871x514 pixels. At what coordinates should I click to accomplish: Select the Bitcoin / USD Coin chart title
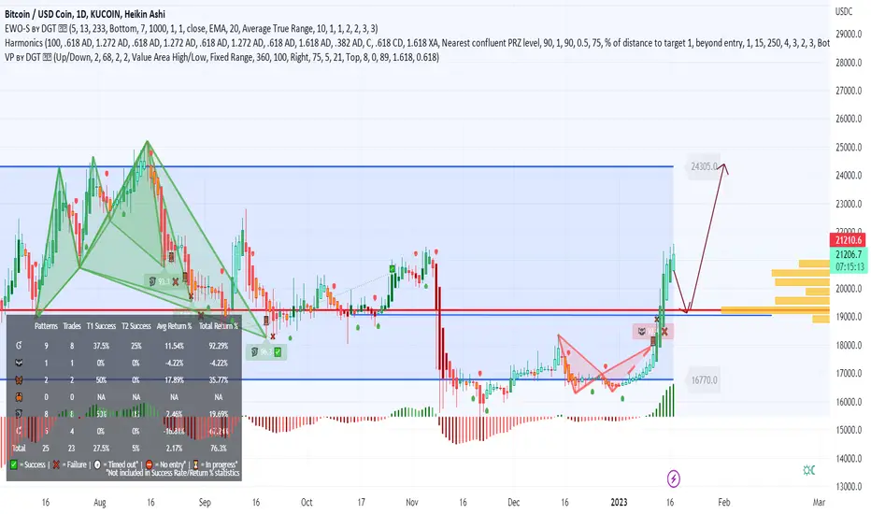84,14
